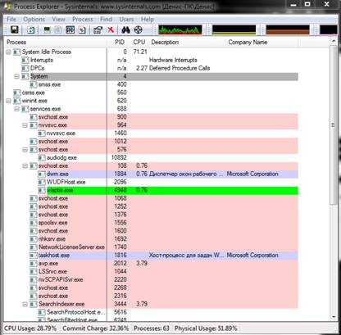Collapse the wininit.exe tree node
This screenshot has height=335, width=341.
[8, 101]
